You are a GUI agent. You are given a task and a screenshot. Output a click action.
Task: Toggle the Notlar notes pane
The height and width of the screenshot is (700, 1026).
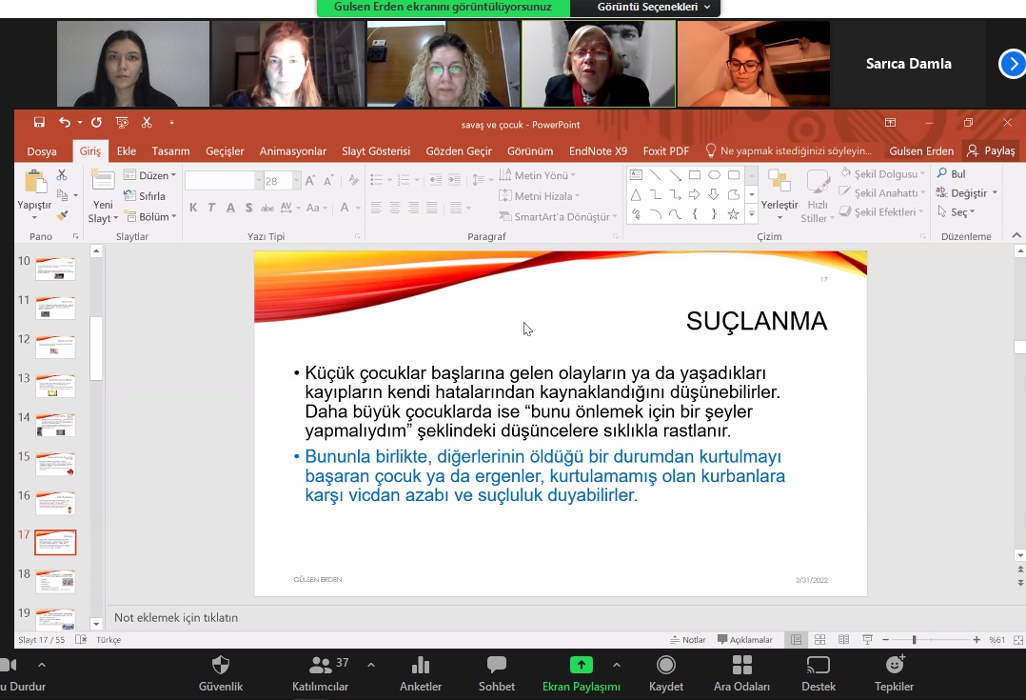click(x=687, y=640)
